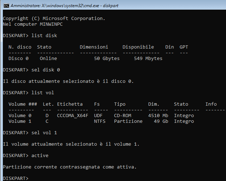This screenshot has width=226, height=181.
Task: Click the "list disk" command text
Action: tap(44, 35)
